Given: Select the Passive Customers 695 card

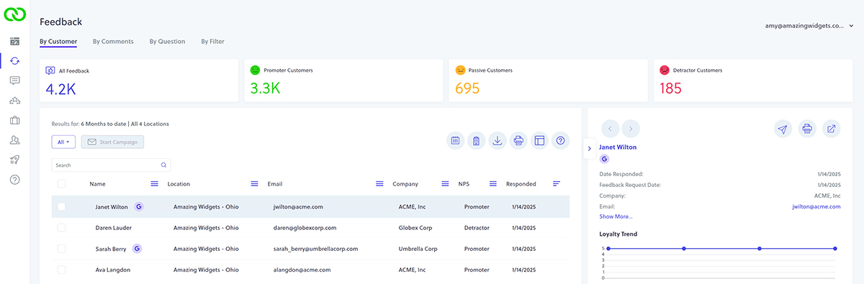Looking at the screenshot, I should coord(549,81).
